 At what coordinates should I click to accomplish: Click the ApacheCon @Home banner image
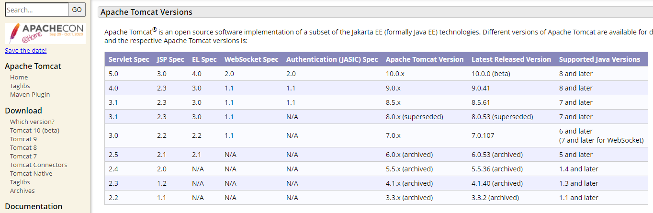point(45,33)
